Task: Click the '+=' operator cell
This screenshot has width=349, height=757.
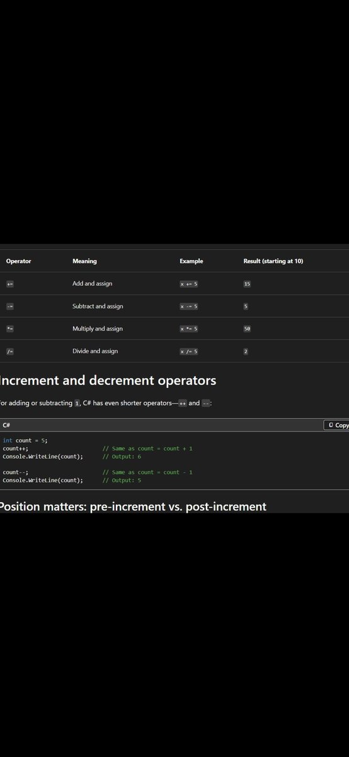Action: tap(10, 284)
